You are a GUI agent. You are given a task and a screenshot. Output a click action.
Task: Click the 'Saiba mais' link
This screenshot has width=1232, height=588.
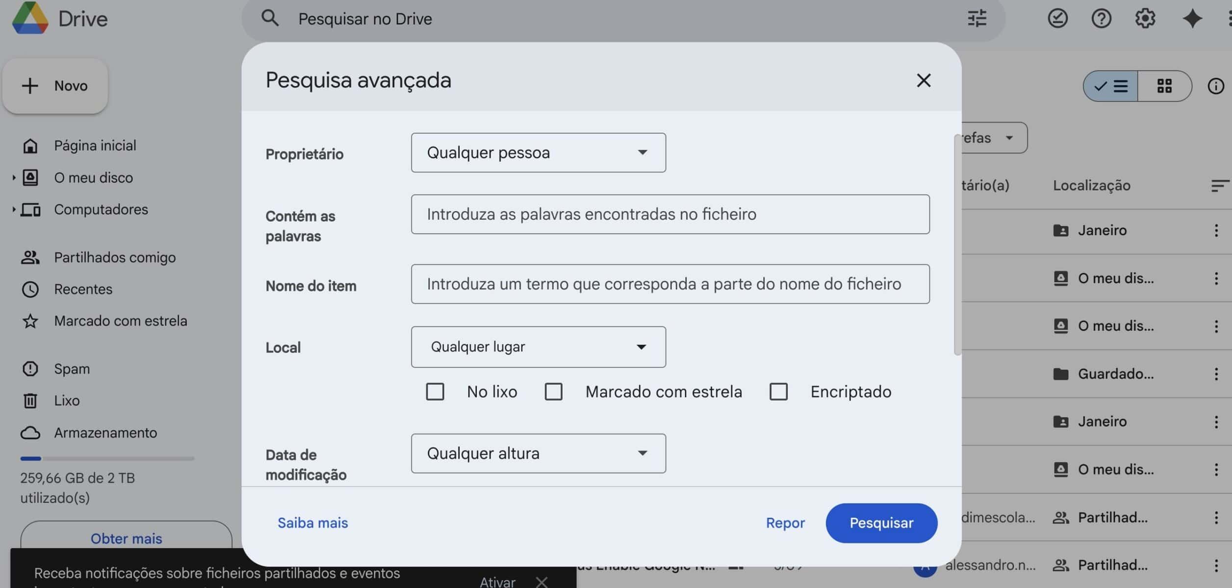pyautogui.click(x=312, y=523)
